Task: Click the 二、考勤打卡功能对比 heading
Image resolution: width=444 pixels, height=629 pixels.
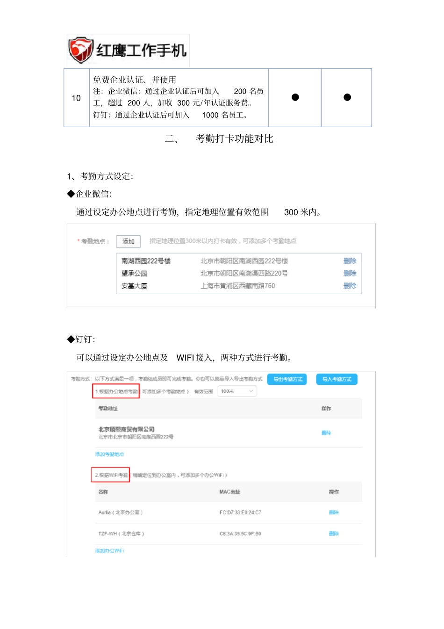Action: 219,138
